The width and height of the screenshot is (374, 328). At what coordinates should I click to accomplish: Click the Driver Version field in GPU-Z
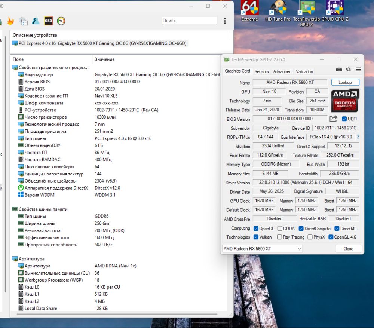click(x=306, y=183)
